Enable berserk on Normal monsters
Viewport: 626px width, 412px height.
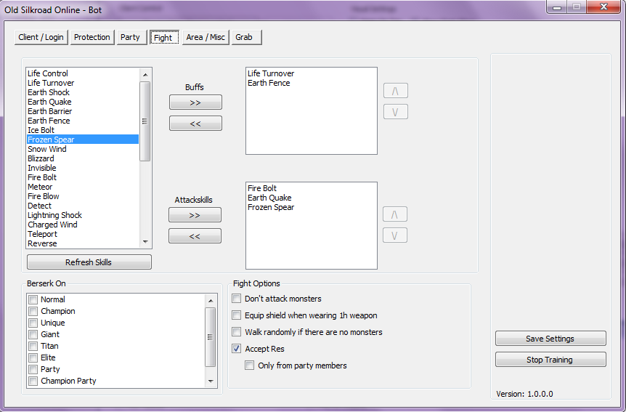click(x=33, y=299)
